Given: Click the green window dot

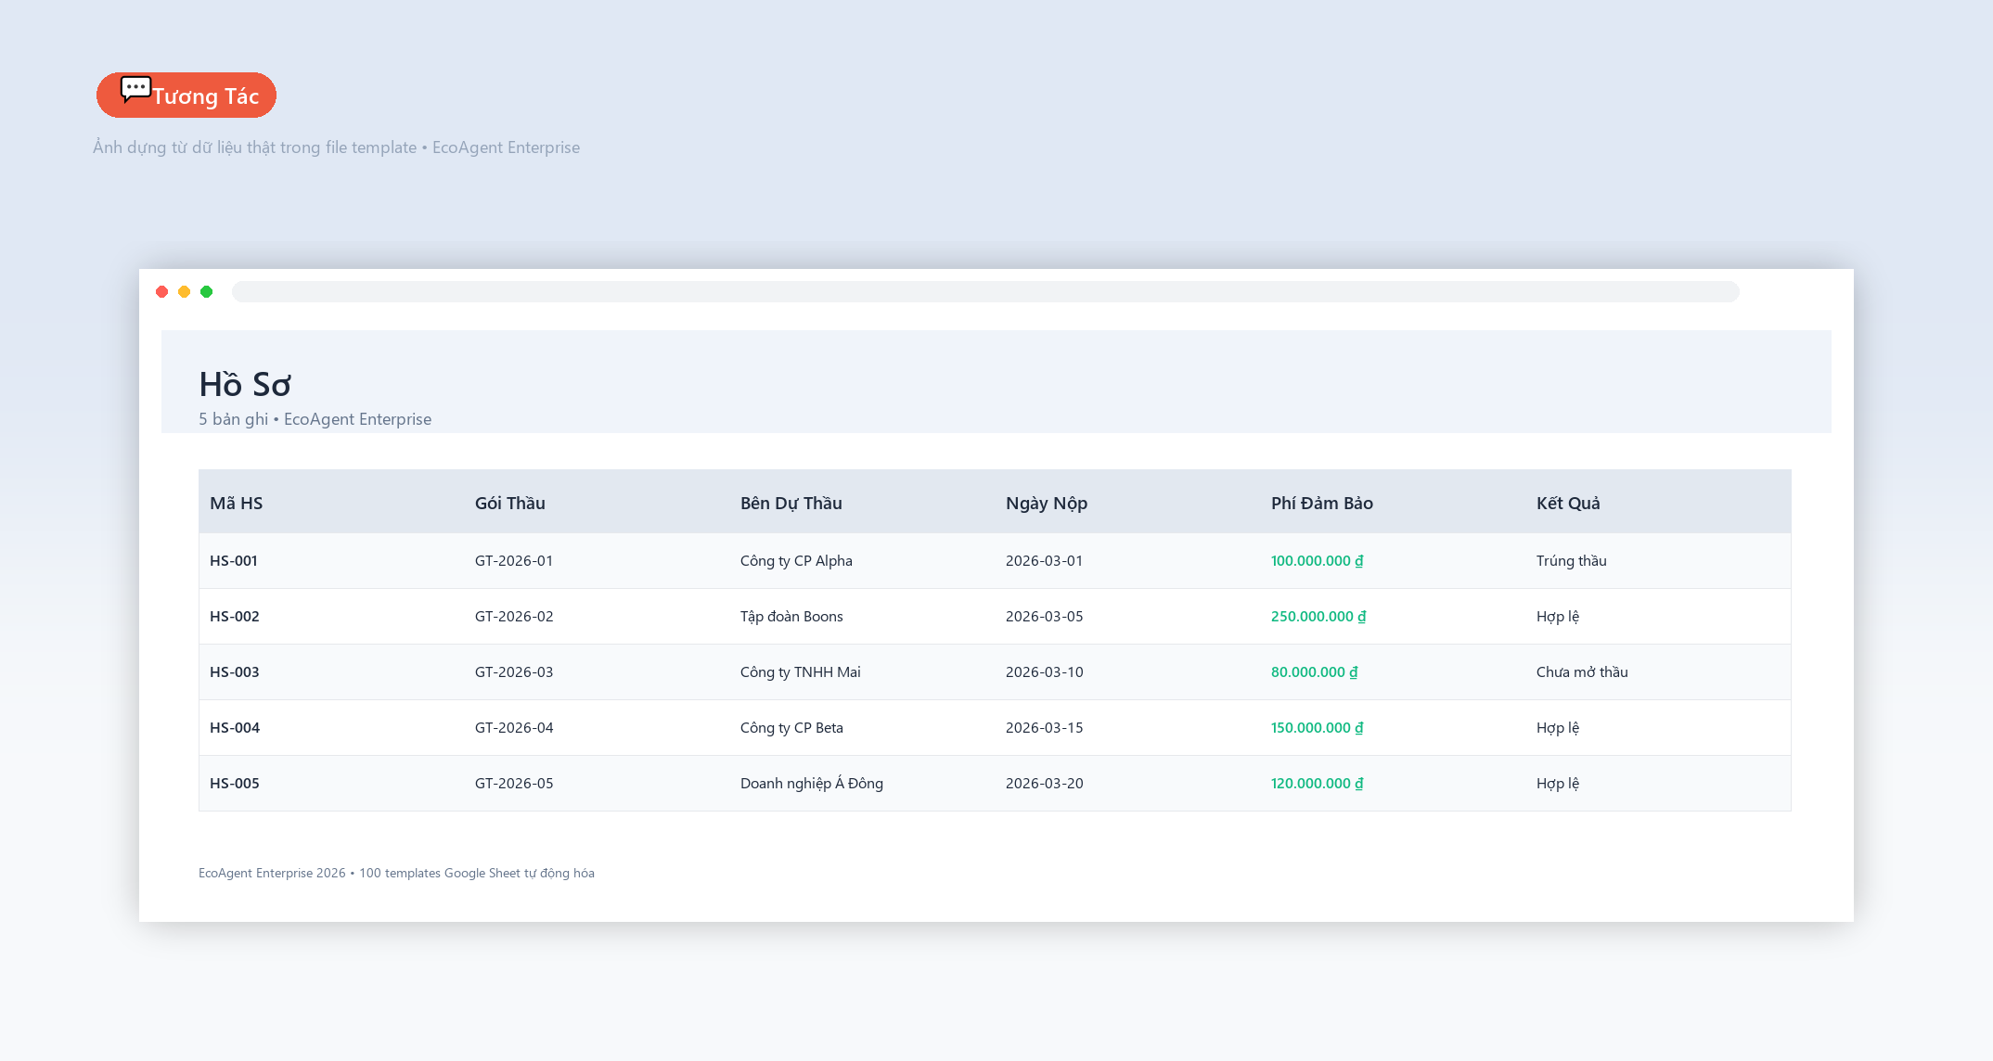Looking at the screenshot, I should [x=207, y=292].
